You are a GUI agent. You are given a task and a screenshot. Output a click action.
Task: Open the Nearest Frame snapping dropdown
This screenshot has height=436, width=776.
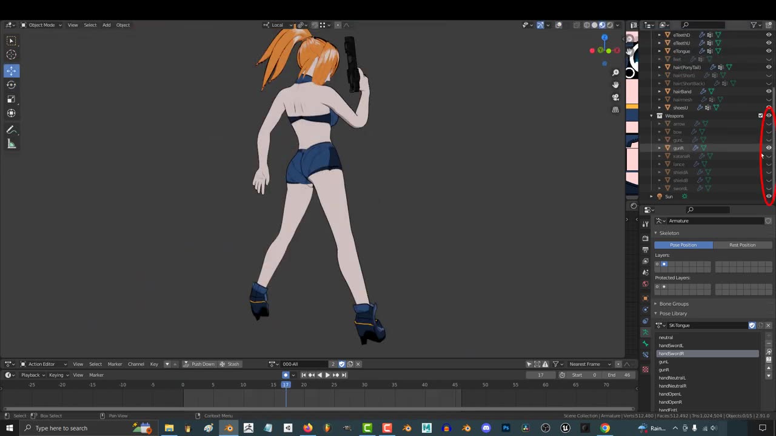point(590,364)
